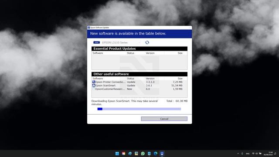Open Microsoft Edge next to the Epson taskbar icon
279x157 pixels.
pos(156,154)
